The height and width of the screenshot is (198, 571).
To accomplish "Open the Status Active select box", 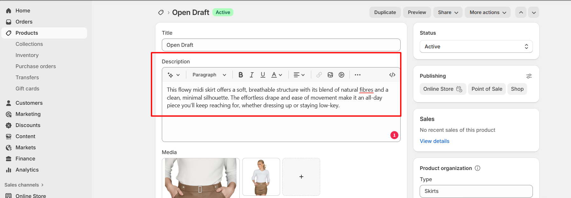I will point(476,46).
